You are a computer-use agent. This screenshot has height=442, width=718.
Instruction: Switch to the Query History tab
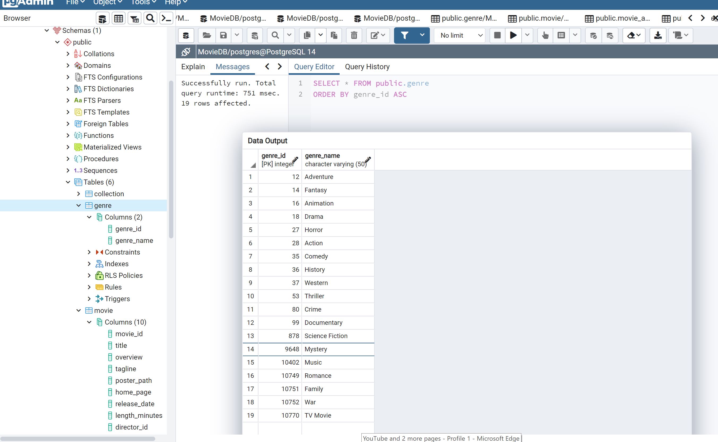[x=368, y=67]
